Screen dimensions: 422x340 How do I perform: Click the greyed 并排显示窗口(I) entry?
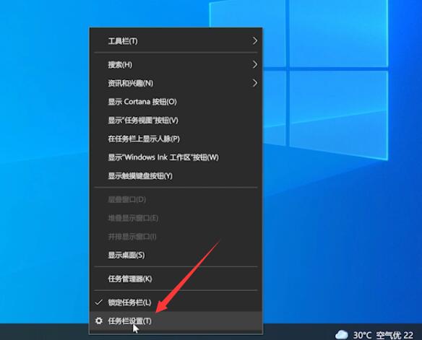pyautogui.click(x=176, y=237)
